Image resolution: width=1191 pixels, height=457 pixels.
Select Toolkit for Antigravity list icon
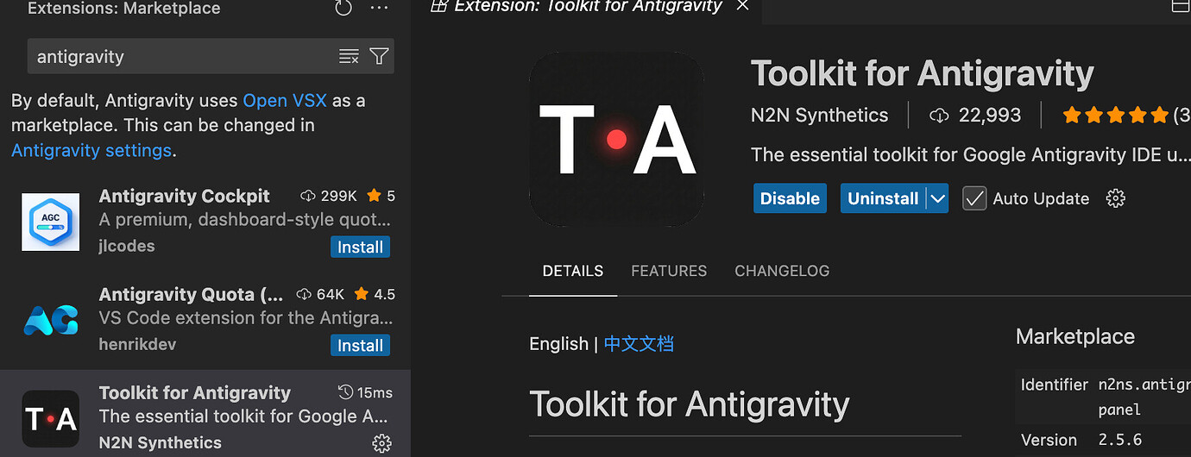[51, 419]
